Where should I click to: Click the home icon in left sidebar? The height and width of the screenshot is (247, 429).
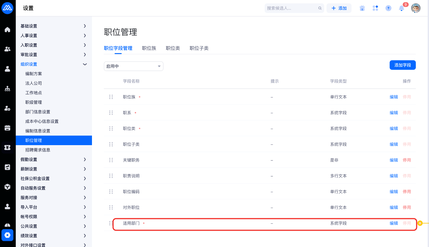click(7, 29)
